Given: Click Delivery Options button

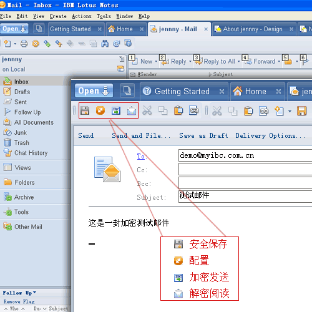Looking at the screenshot, I should [x=270, y=135].
